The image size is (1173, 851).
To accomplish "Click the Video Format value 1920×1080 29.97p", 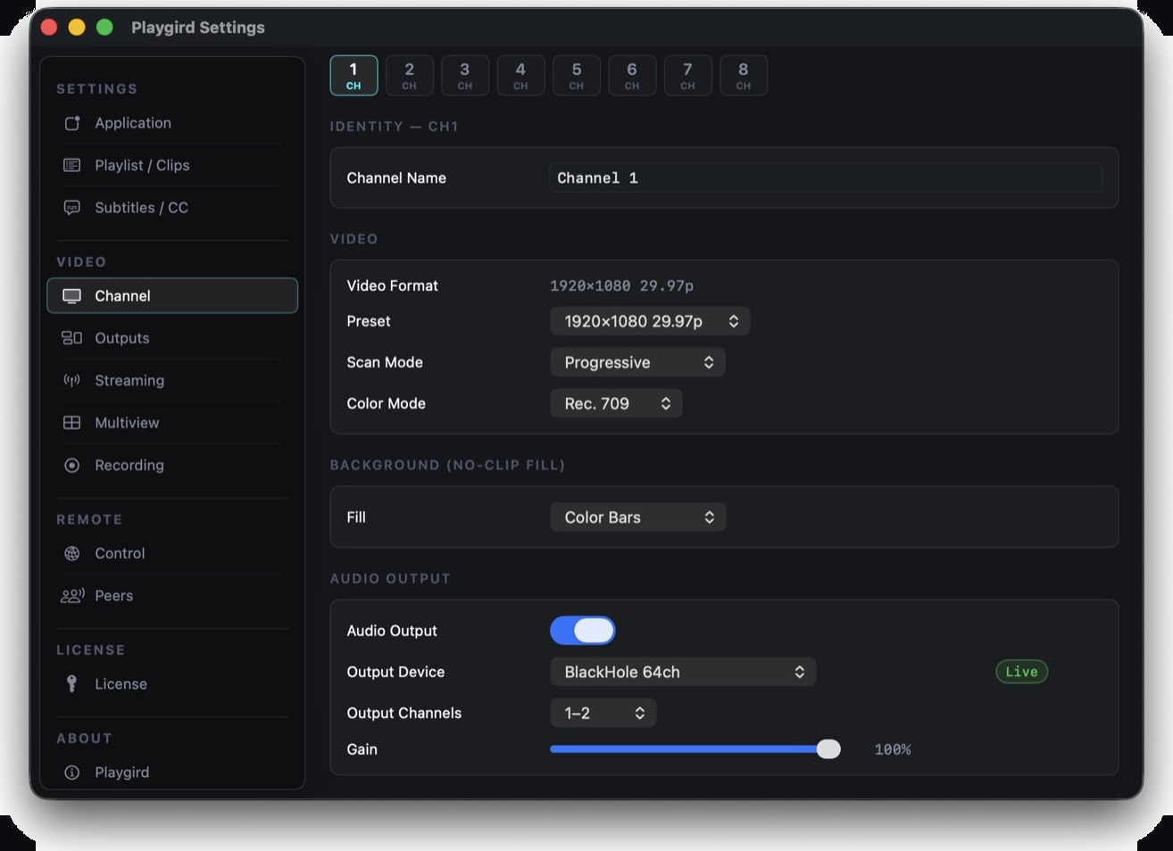I will [621, 285].
